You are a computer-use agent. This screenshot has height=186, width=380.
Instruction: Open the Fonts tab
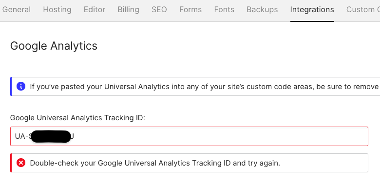[x=224, y=10]
